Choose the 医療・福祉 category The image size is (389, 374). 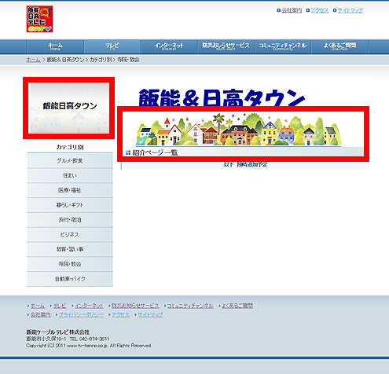click(70, 190)
